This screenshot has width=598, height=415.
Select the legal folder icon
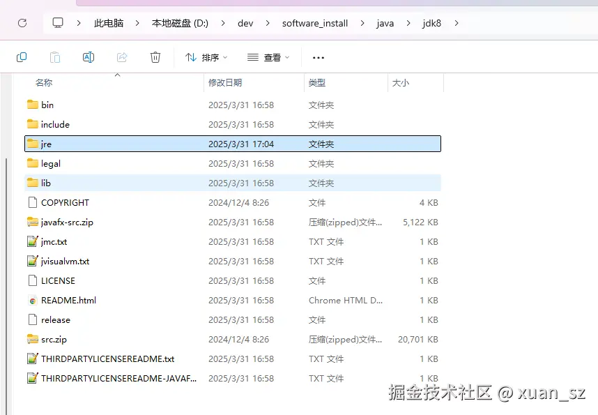(x=33, y=163)
